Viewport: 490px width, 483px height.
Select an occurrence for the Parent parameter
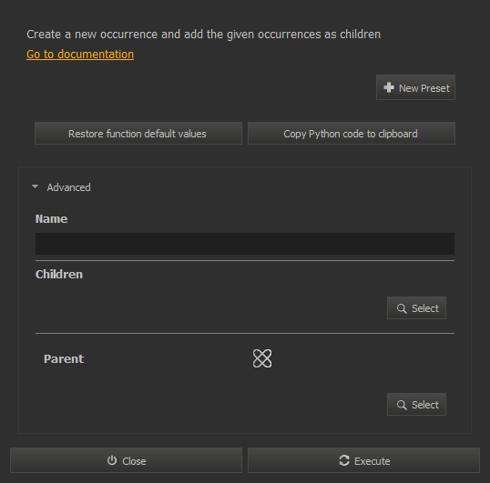(416, 405)
